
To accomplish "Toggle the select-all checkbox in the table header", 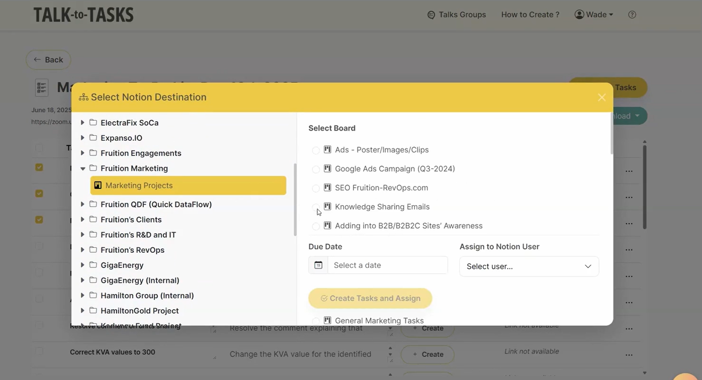I will [x=39, y=148].
